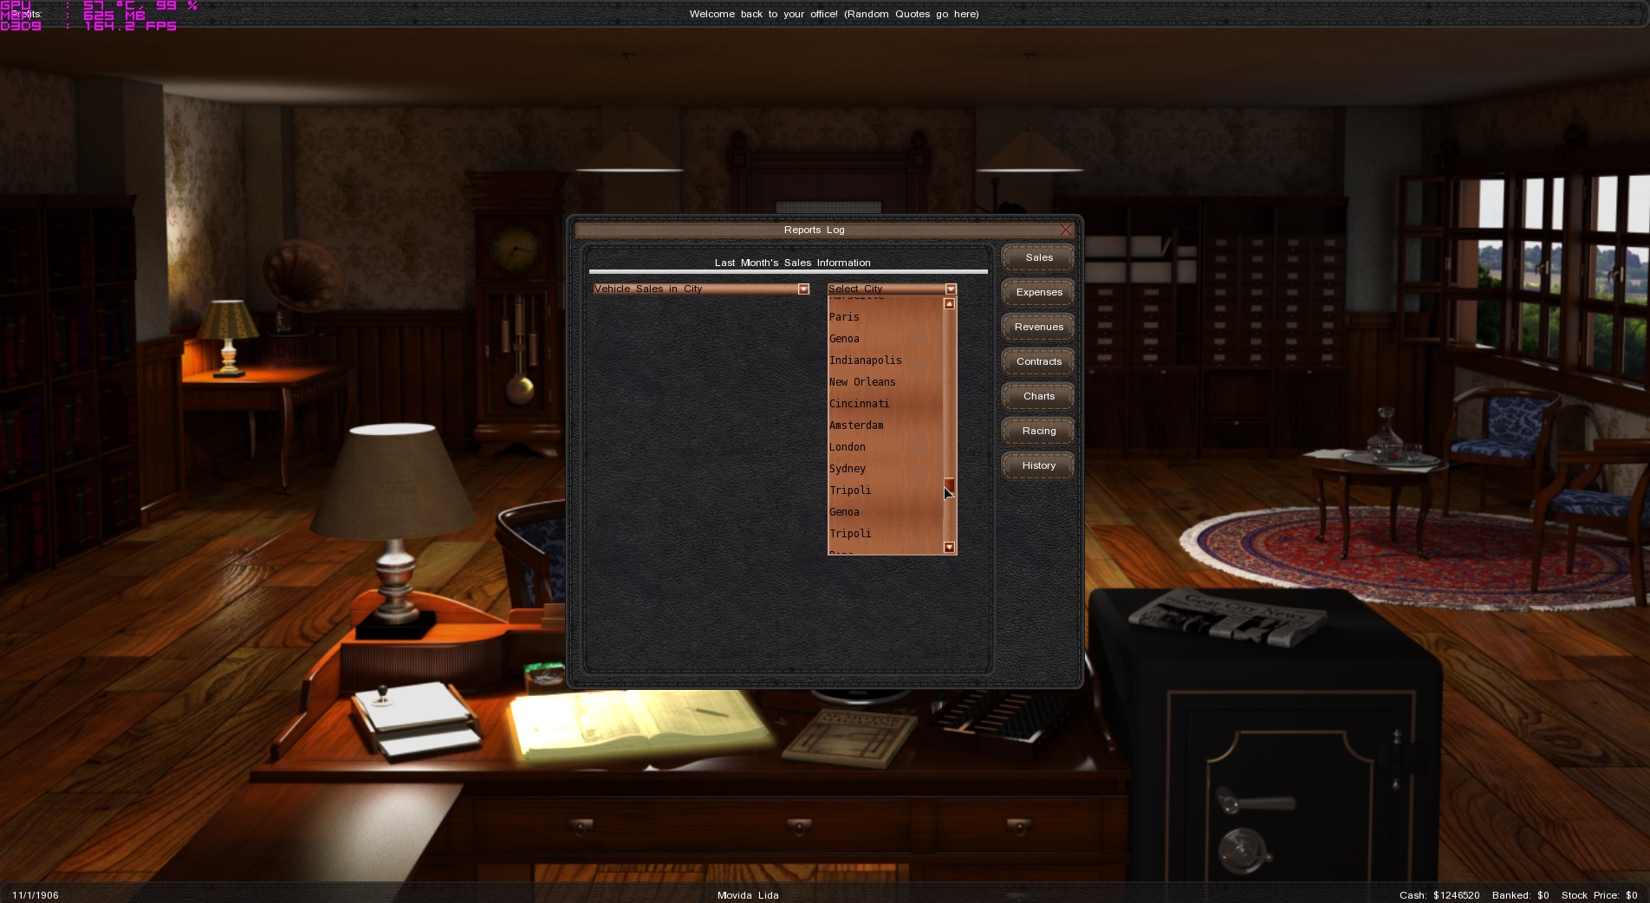This screenshot has height=903, width=1650.
Task: Click the city list scroll-down arrow
Action: [949, 548]
